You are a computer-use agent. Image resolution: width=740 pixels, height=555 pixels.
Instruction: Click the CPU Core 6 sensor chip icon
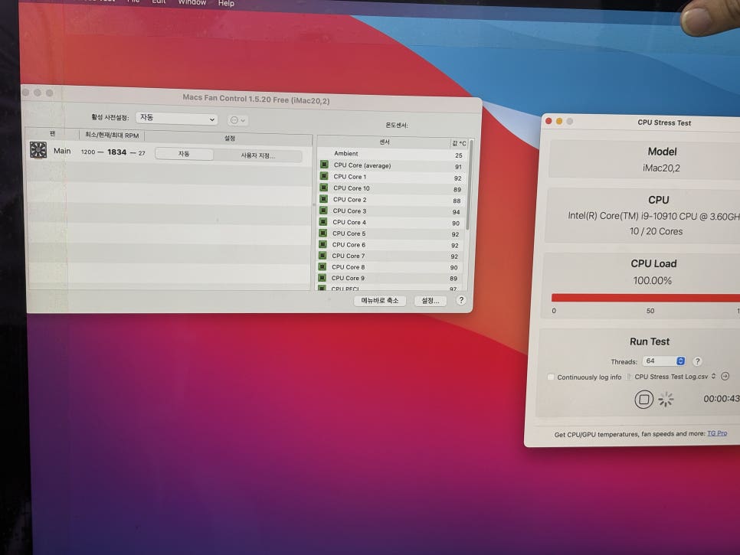pos(323,244)
